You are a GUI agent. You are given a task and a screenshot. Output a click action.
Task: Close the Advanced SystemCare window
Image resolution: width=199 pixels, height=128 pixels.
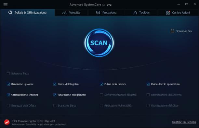[x=195, y=4]
